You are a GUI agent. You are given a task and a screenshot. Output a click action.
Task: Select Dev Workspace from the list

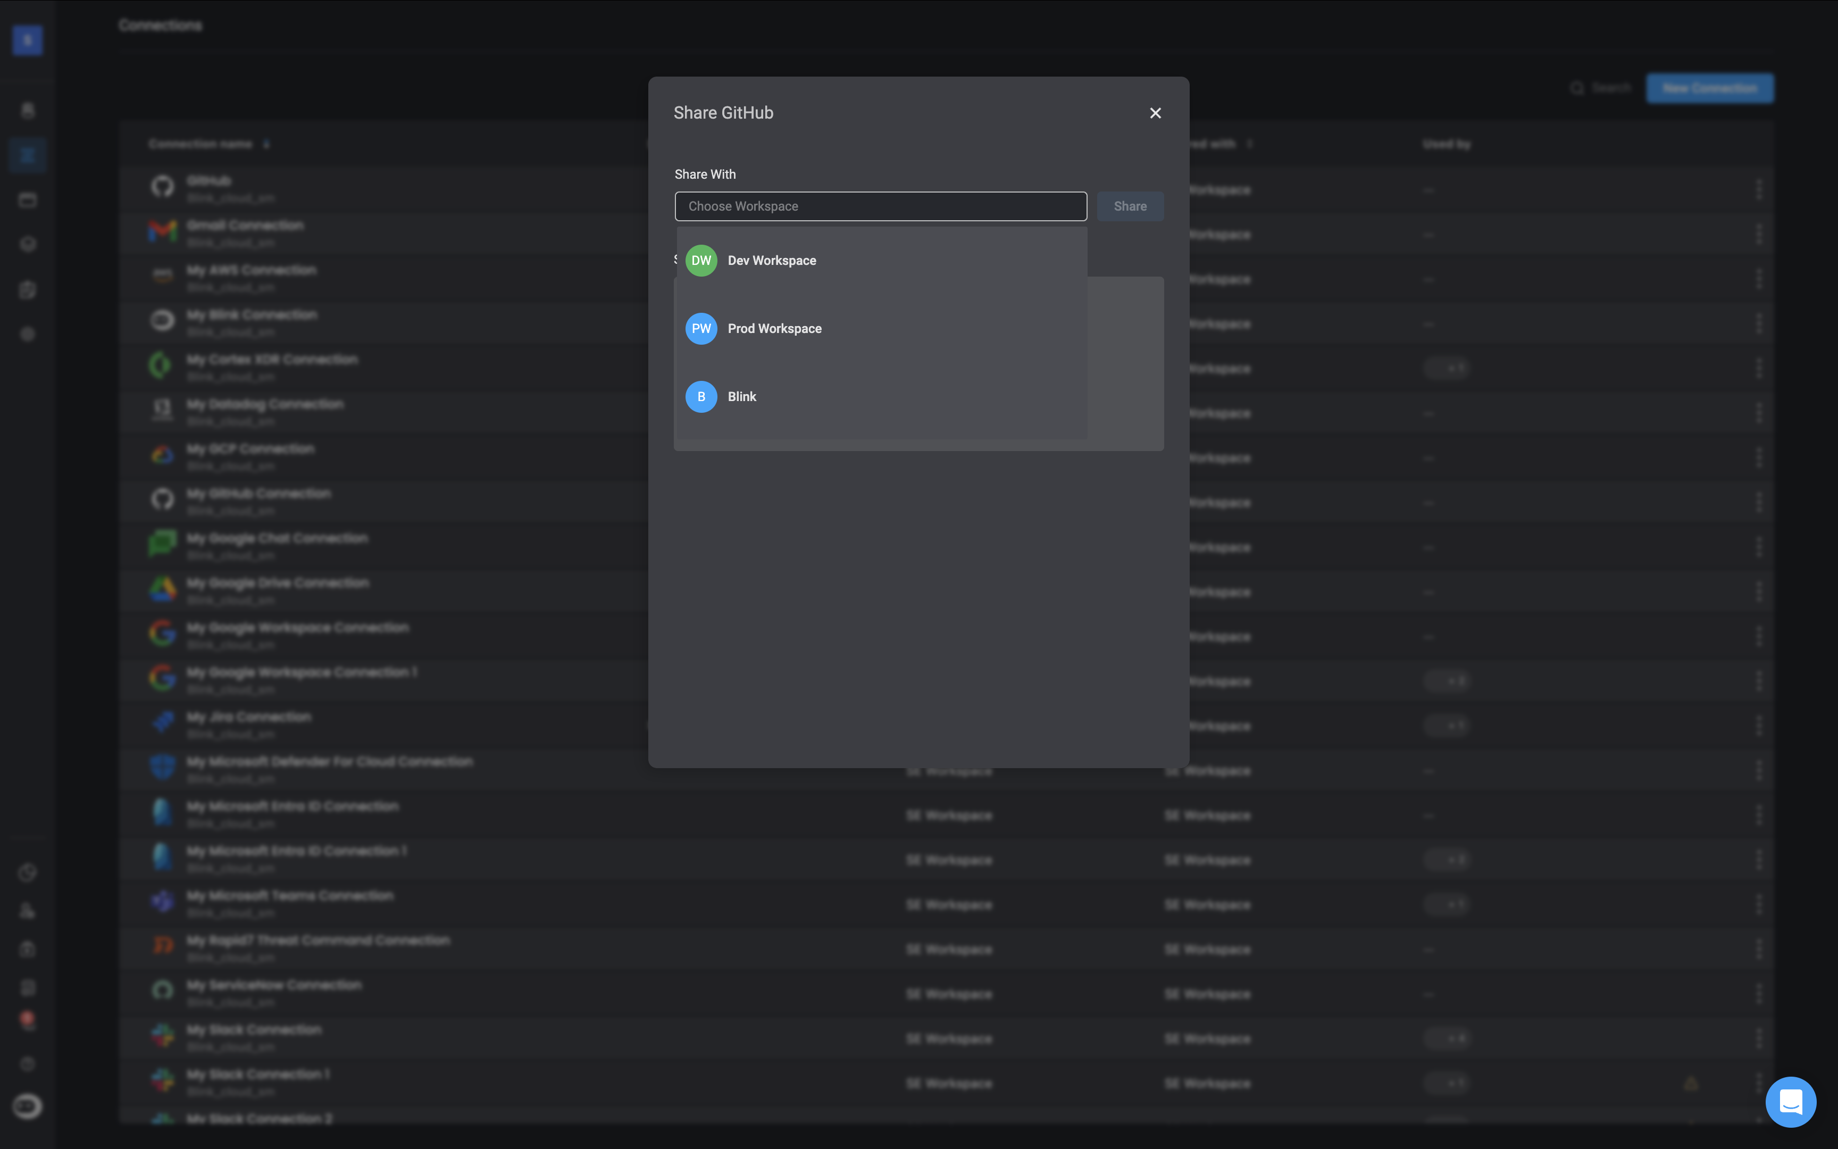click(x=881, y=261)
